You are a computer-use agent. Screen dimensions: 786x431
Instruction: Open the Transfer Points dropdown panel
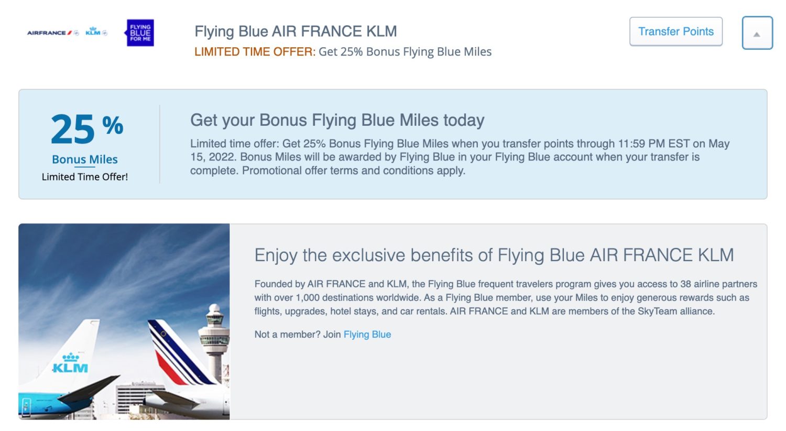coord(675,31)
